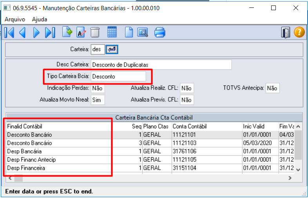The height and width of the screenshot is (198, 308).
Task: Open help question mark icon
Action: point(299,32)
